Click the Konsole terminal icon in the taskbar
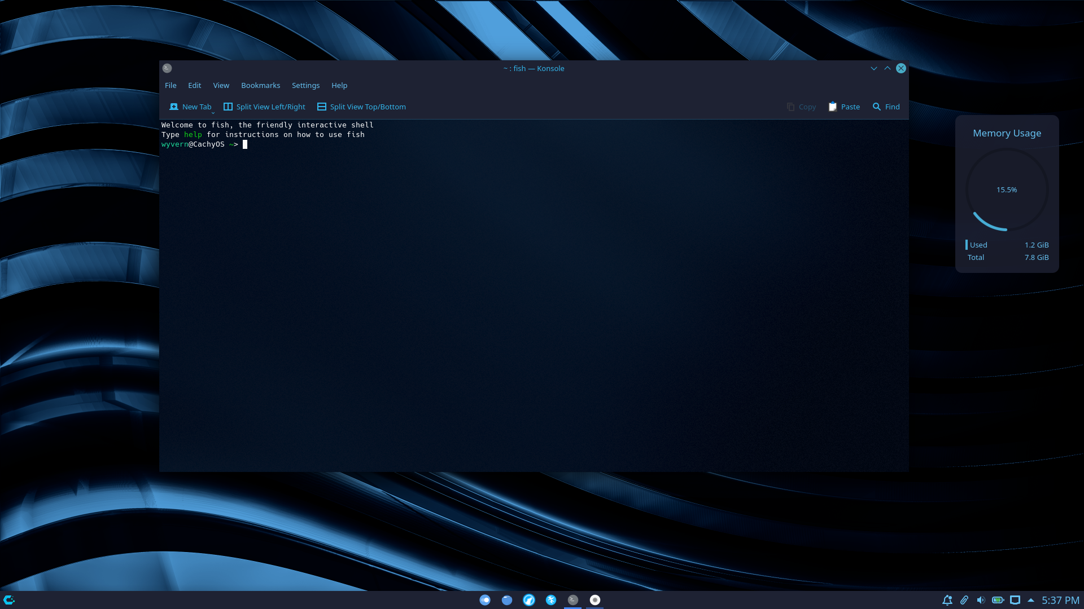The height and width of the screenshot is (609, 1084). [x=573, y=599]
